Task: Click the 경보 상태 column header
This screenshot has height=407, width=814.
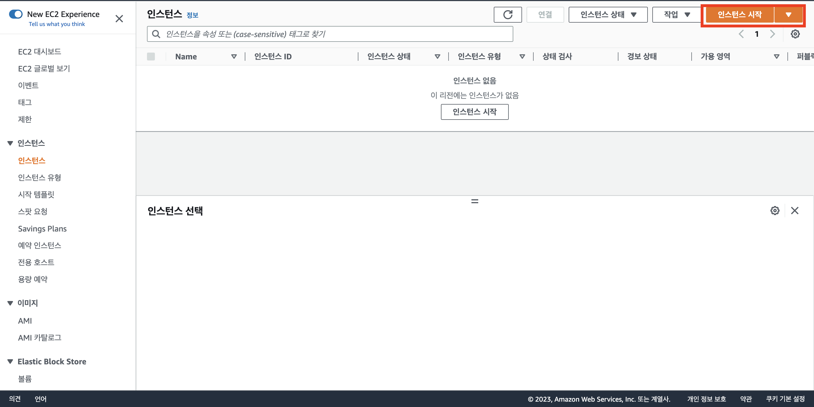Action: click(642, 57)
